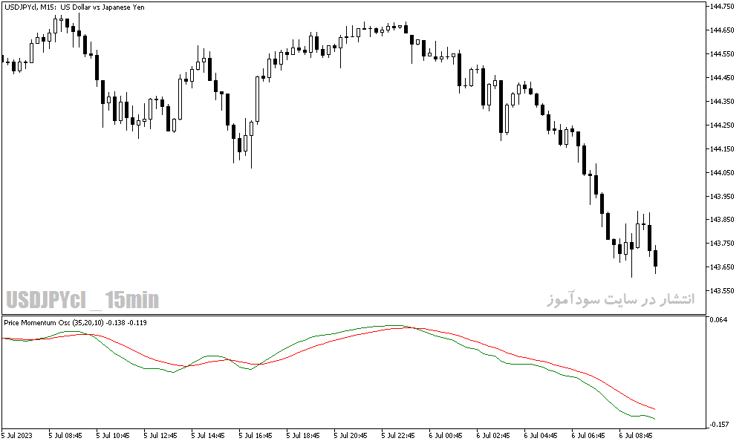Viewport: 745px width, 444px height.
Task: Click the -0.157 oscillator scale value
Action: point(719,425)
